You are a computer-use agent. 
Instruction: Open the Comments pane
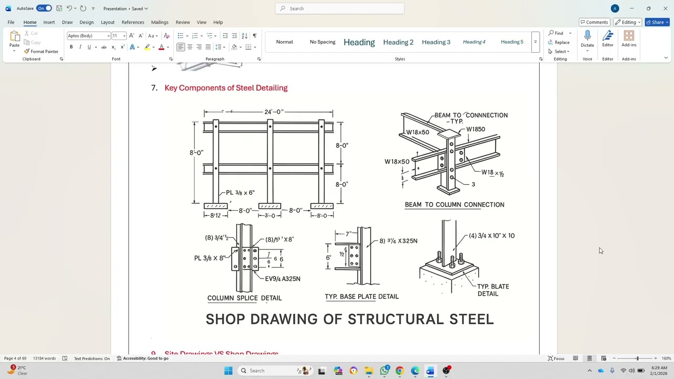point(594,22)
